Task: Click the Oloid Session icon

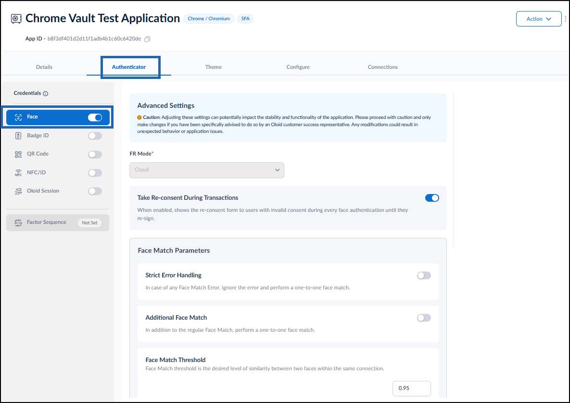Action: point(18,191)
